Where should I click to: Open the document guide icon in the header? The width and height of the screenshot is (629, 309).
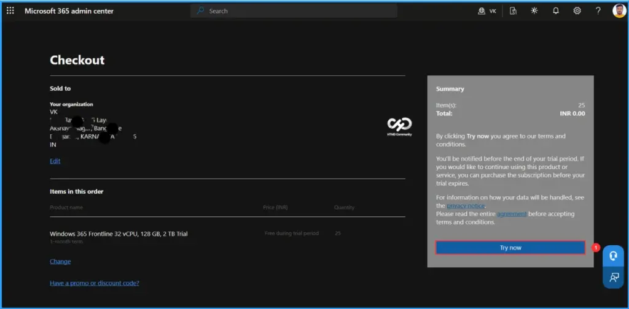coord(513,11)
